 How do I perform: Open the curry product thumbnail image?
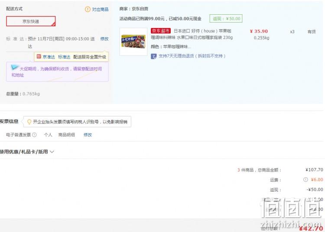pyautogui.click(x=133, y=42)
